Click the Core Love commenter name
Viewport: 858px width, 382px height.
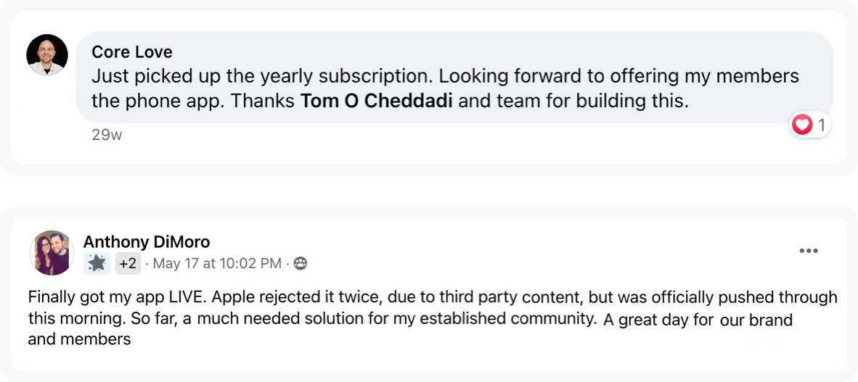pos(132,52)
